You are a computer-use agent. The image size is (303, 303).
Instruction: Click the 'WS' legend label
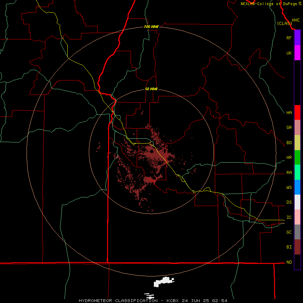[x=289, y=188]
